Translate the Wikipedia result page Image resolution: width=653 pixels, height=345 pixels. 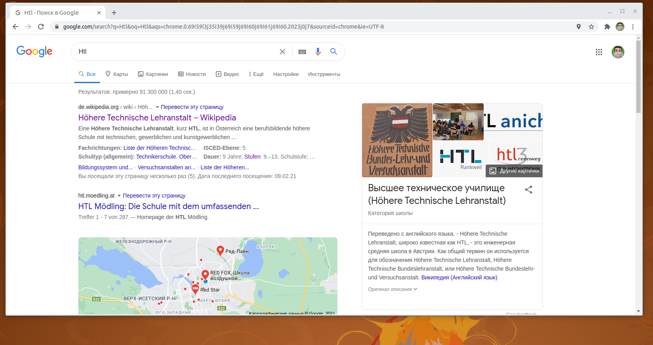coord(192,107)
